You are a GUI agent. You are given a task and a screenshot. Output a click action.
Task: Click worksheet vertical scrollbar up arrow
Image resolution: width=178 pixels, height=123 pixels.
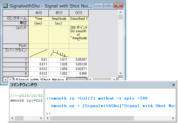click(121, 12)
